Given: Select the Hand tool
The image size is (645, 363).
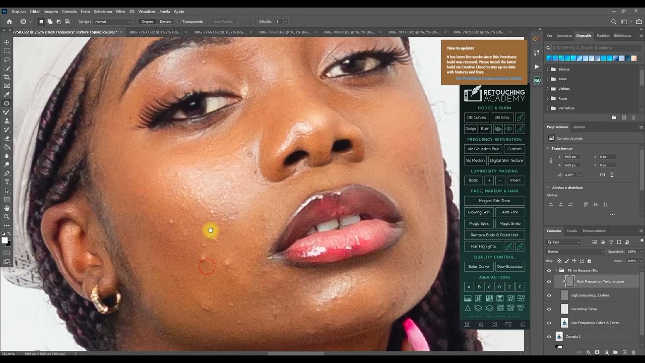Looking at the screenshot, I should coord(7,208).
